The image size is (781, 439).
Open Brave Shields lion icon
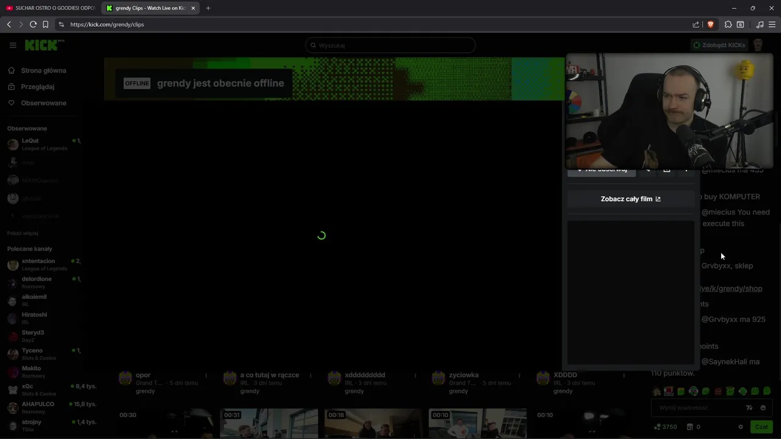tap(710, 24)
